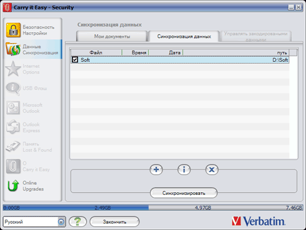Screen dimensions: 306x230
Task: Open the USB Flash info icon
Action: point(13,88)
